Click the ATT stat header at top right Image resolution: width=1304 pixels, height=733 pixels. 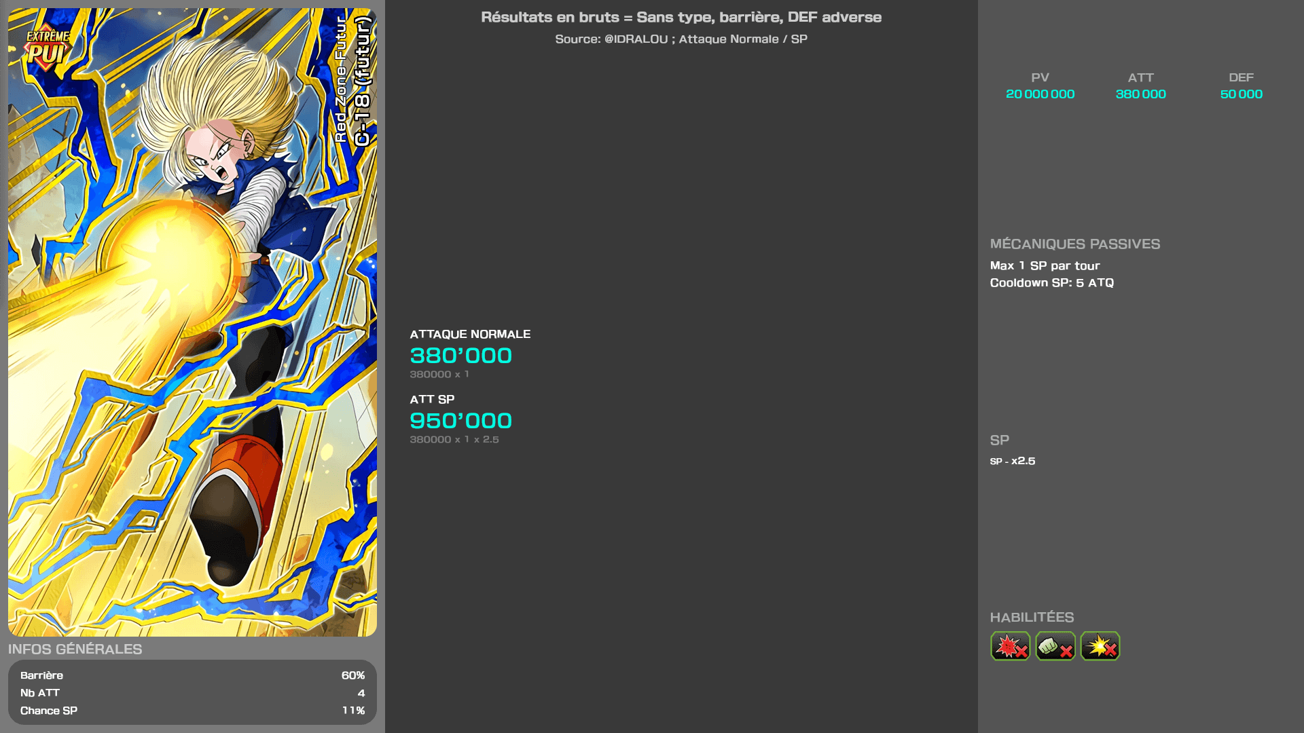click(1140, 78)
